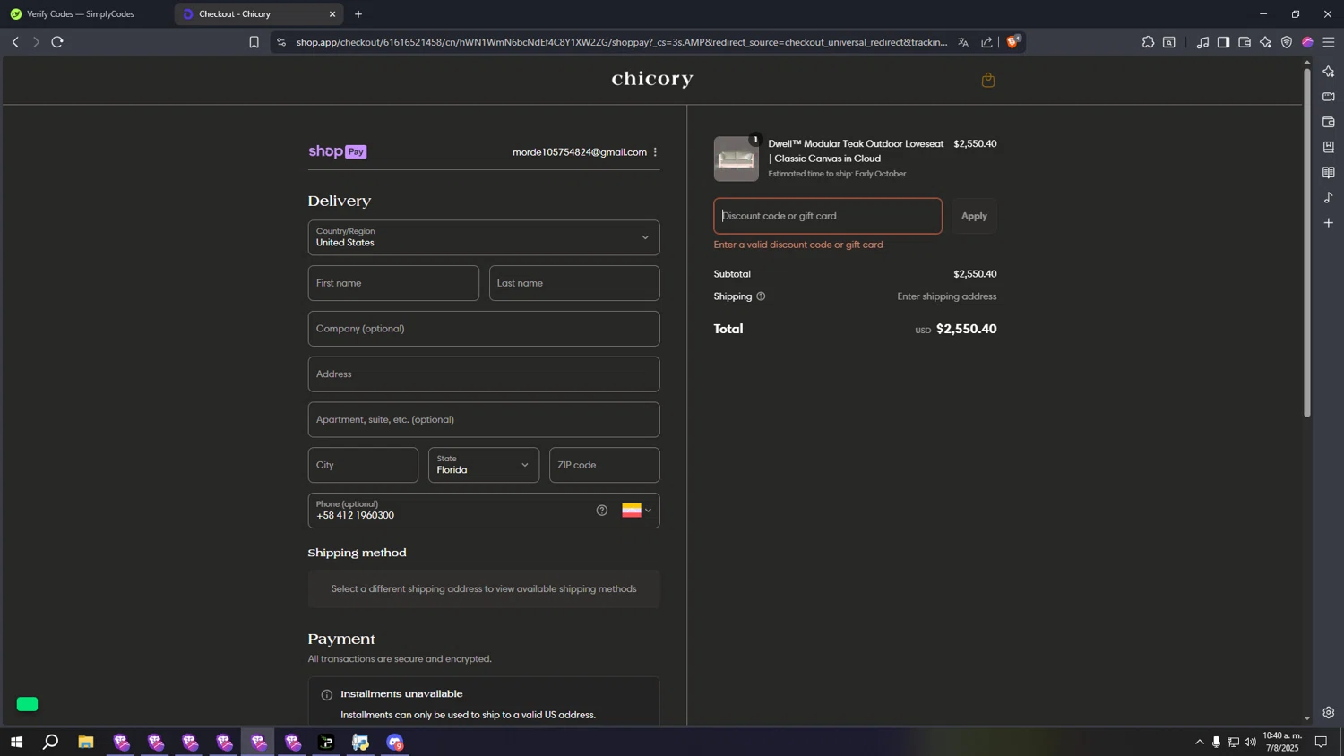Screen dimensions: 1344x756
Task: Click 'Enter a valid discount code' error text
Action: (x=798, y=245)
